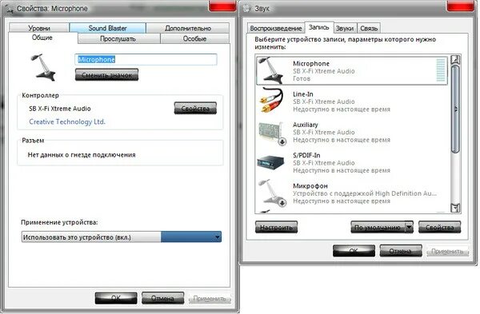Image resolution: width=480 pixels, height=314 pixels.
Task: Open the Дополнительно tab
Action: click(x=188, y=28)
